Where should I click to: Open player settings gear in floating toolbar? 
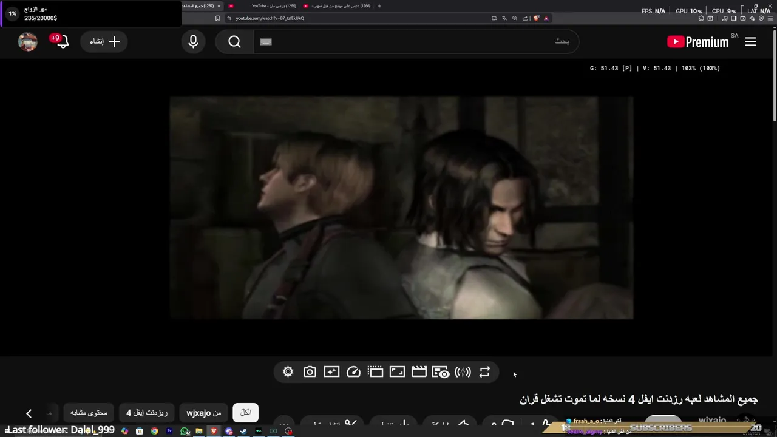click(288, 372)
